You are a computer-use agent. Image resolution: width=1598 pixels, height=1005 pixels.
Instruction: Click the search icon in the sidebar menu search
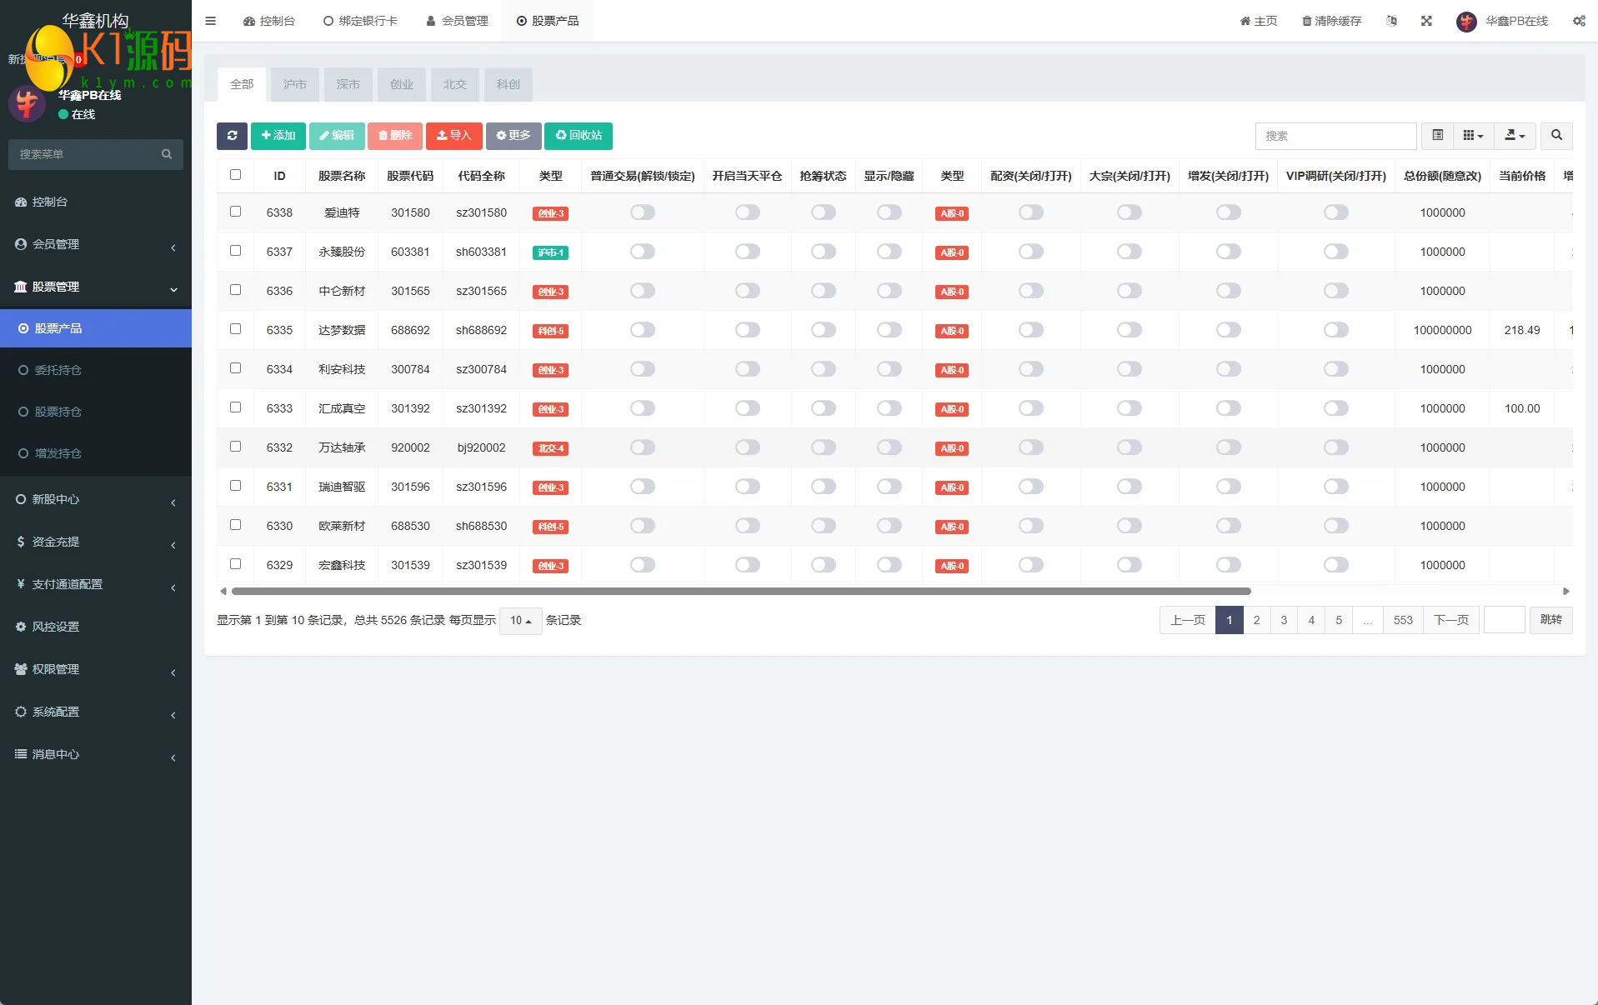point(167,154)
